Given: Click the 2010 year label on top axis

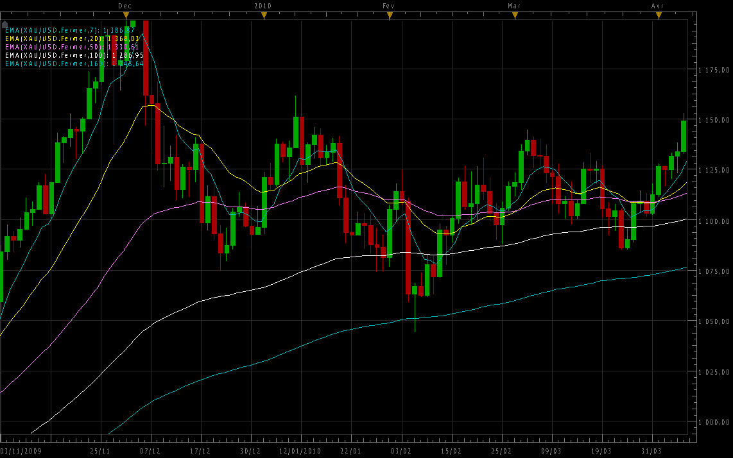Looking at the screenshot, I should tap(263, 6).
